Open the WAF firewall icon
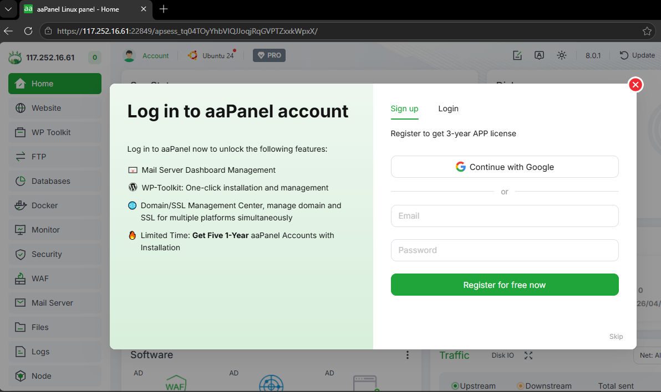This screenshot has width=661, height=392. (21, 278)
